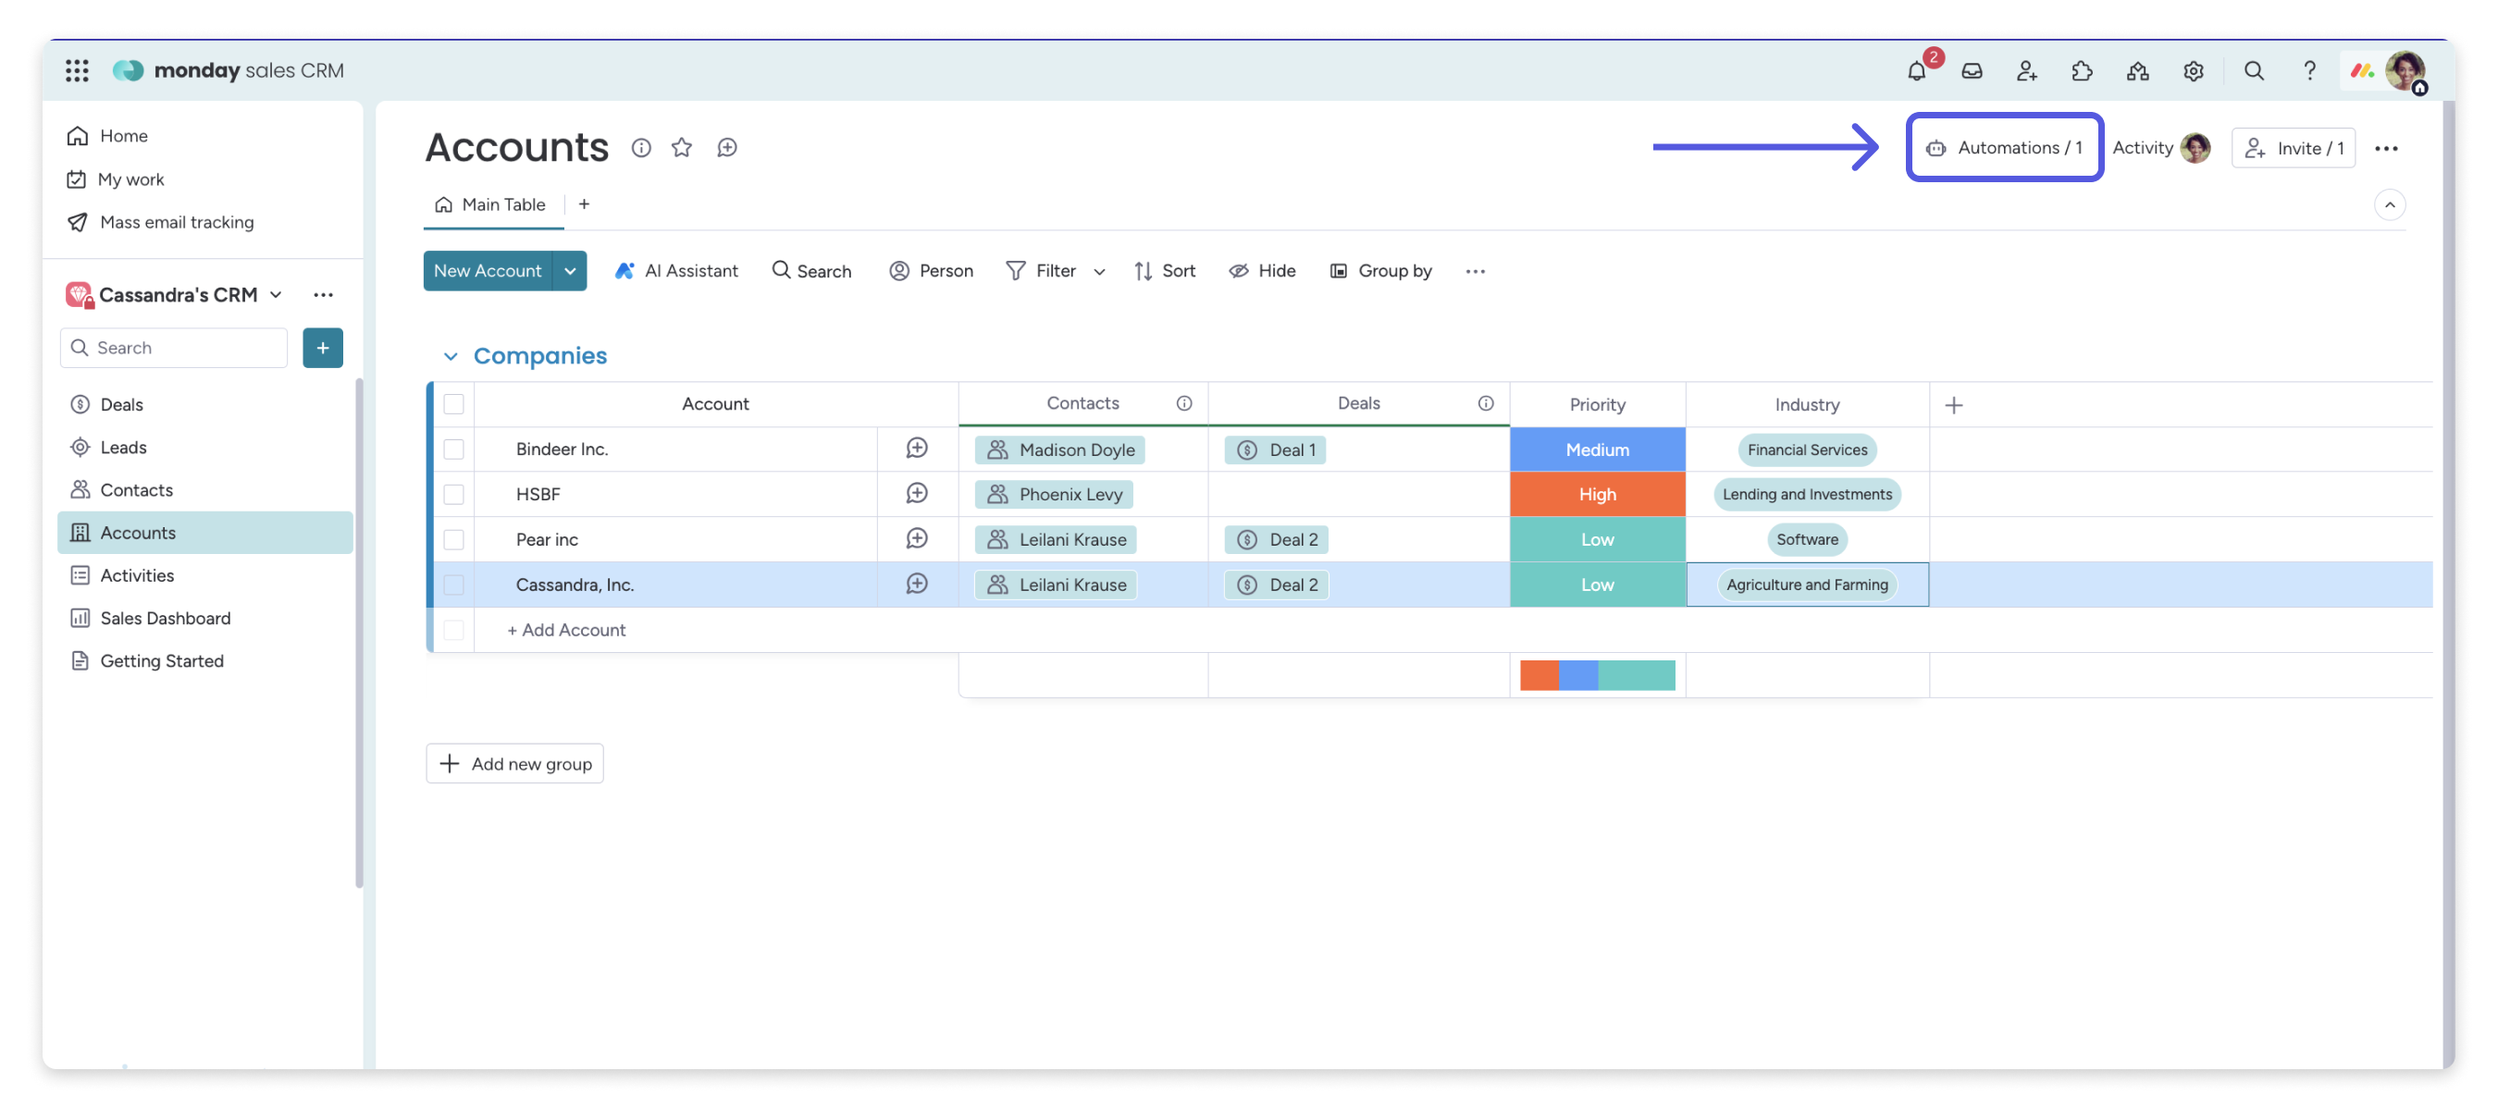Open Group by options
Screen dimensions: 2498x1108
coord(1379,271)
